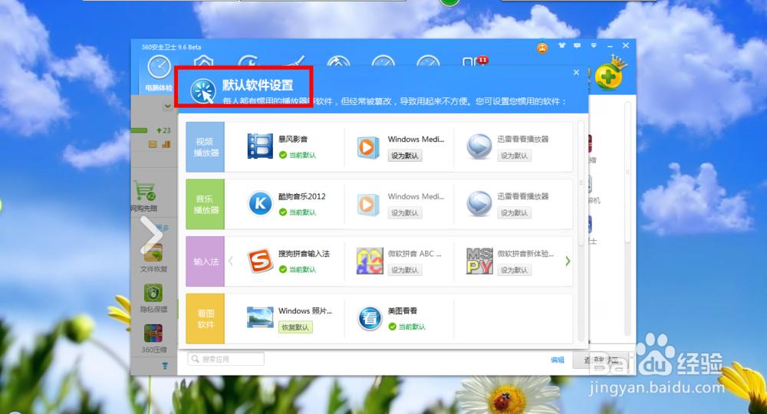Click 当前默认 status under 暴风影音

pyautogui.click(x=298, y=155)
